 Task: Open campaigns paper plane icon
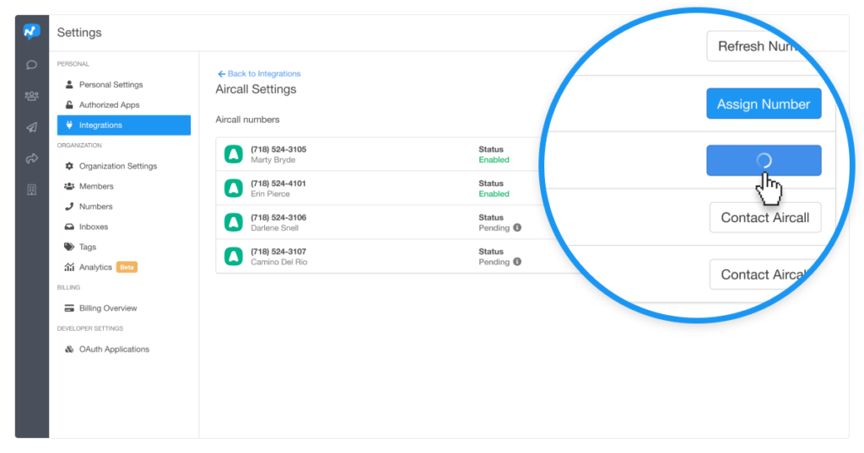point(31,127)
